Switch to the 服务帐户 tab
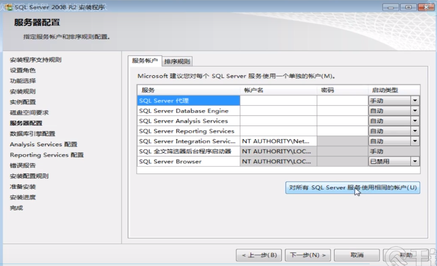 tap(145, 61)
